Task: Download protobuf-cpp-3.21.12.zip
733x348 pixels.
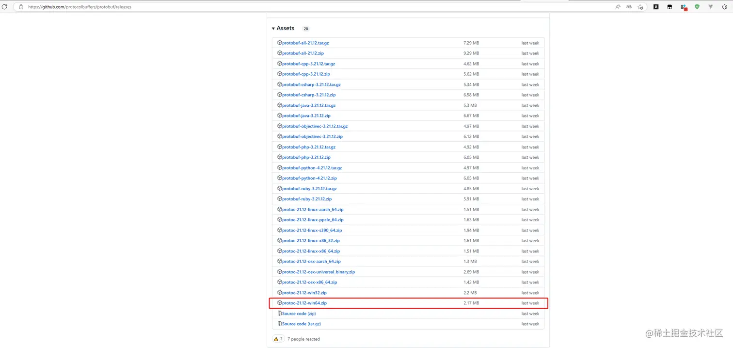Action: tap(306, 74)
